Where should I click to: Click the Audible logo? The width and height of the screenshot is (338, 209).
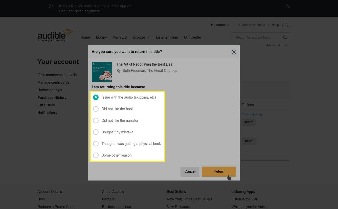click(x=55, y=36)
